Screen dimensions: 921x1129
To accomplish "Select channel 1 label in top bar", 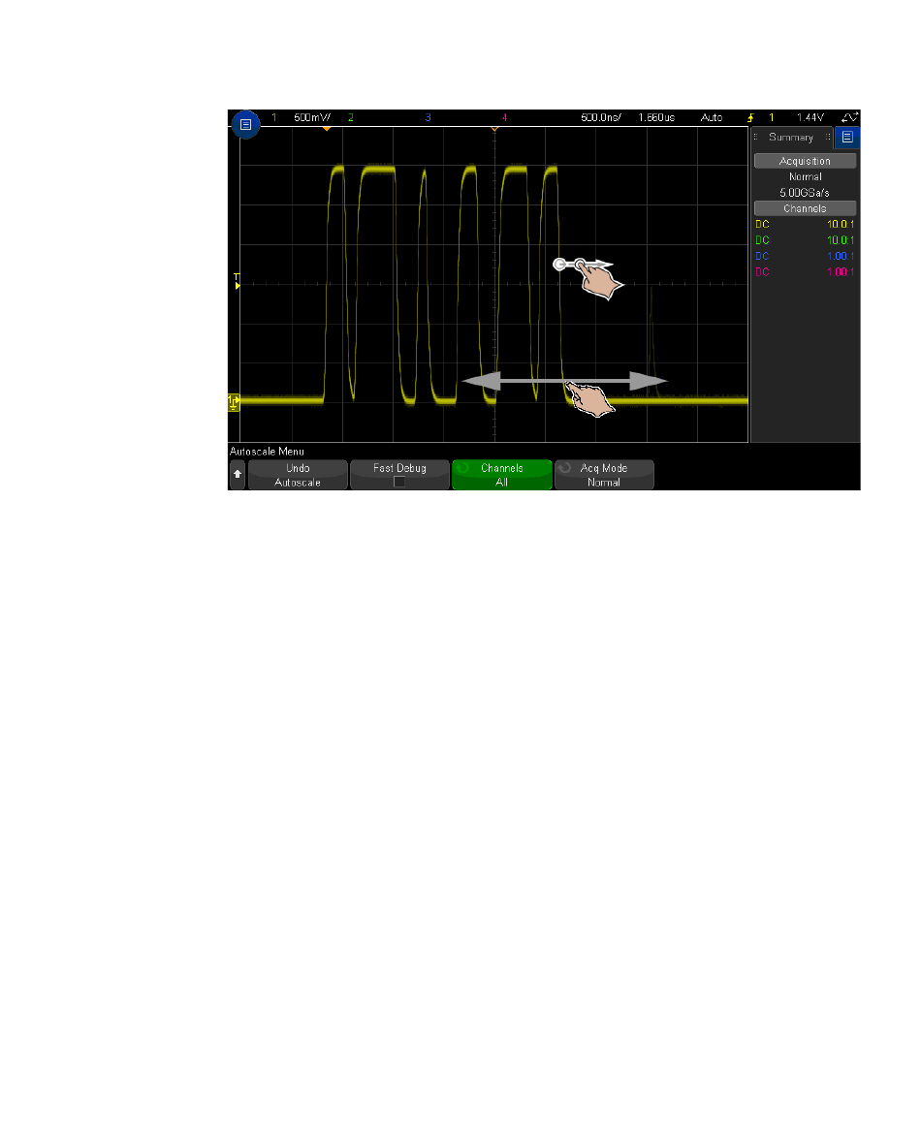I will 273,117.
